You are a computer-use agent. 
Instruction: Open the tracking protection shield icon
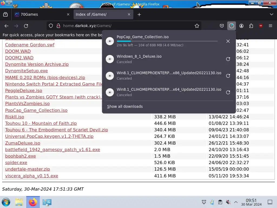pos(51,26)
